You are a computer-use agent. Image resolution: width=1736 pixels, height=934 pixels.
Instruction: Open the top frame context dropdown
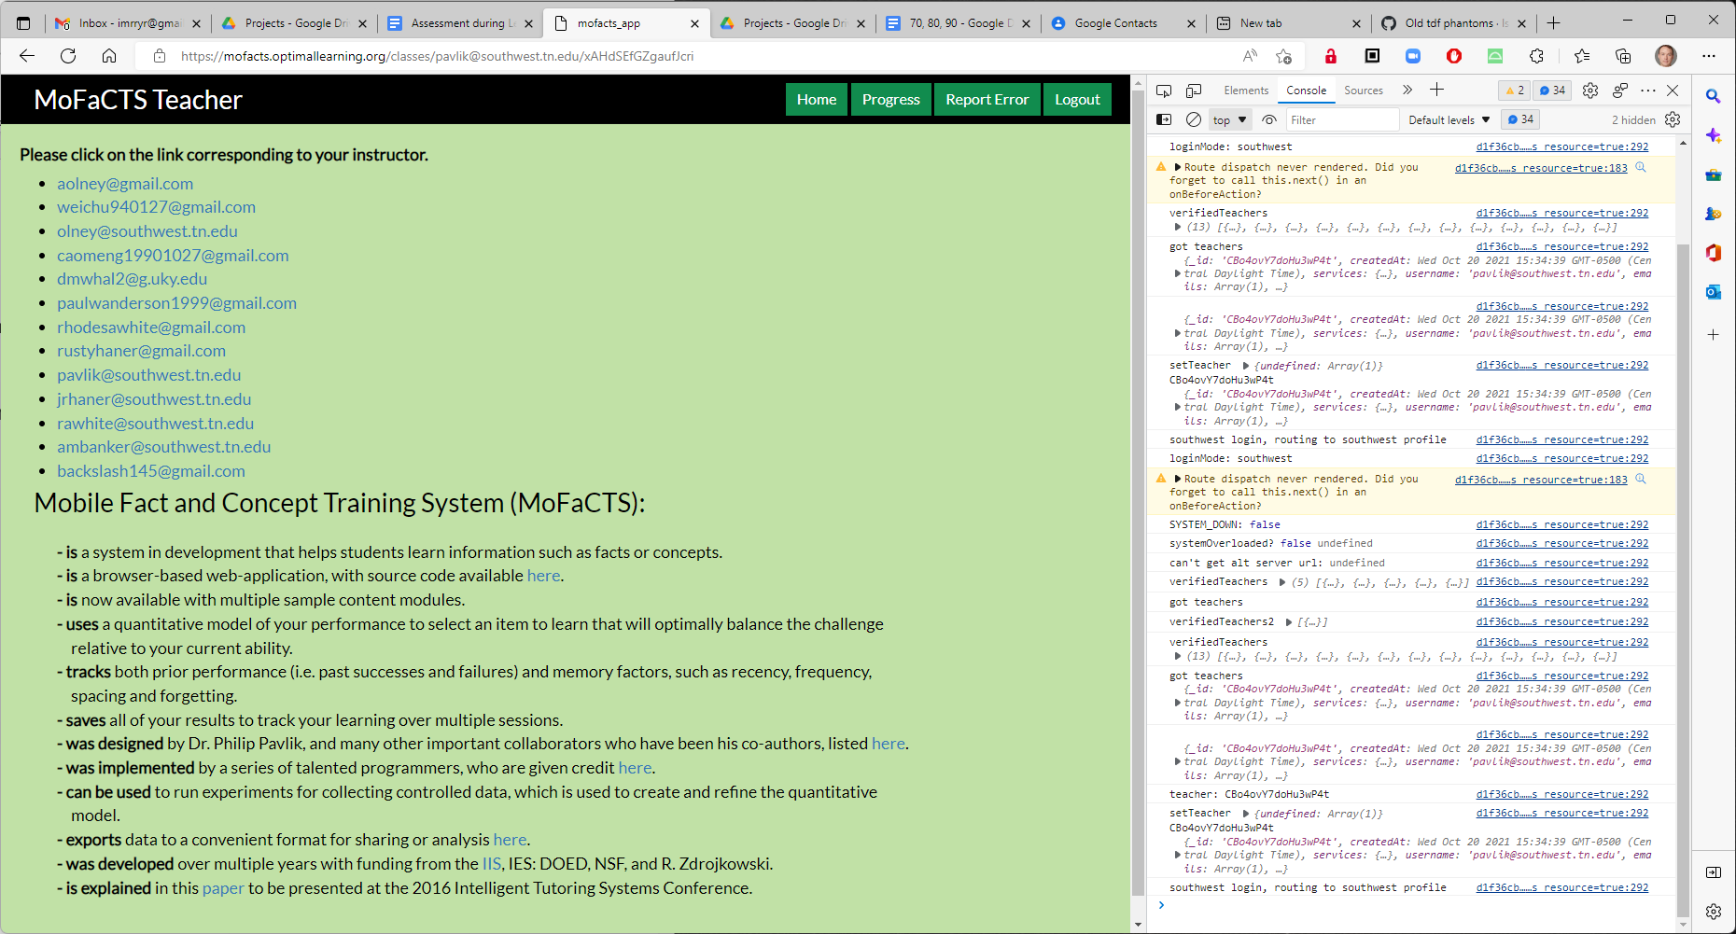1228,118
